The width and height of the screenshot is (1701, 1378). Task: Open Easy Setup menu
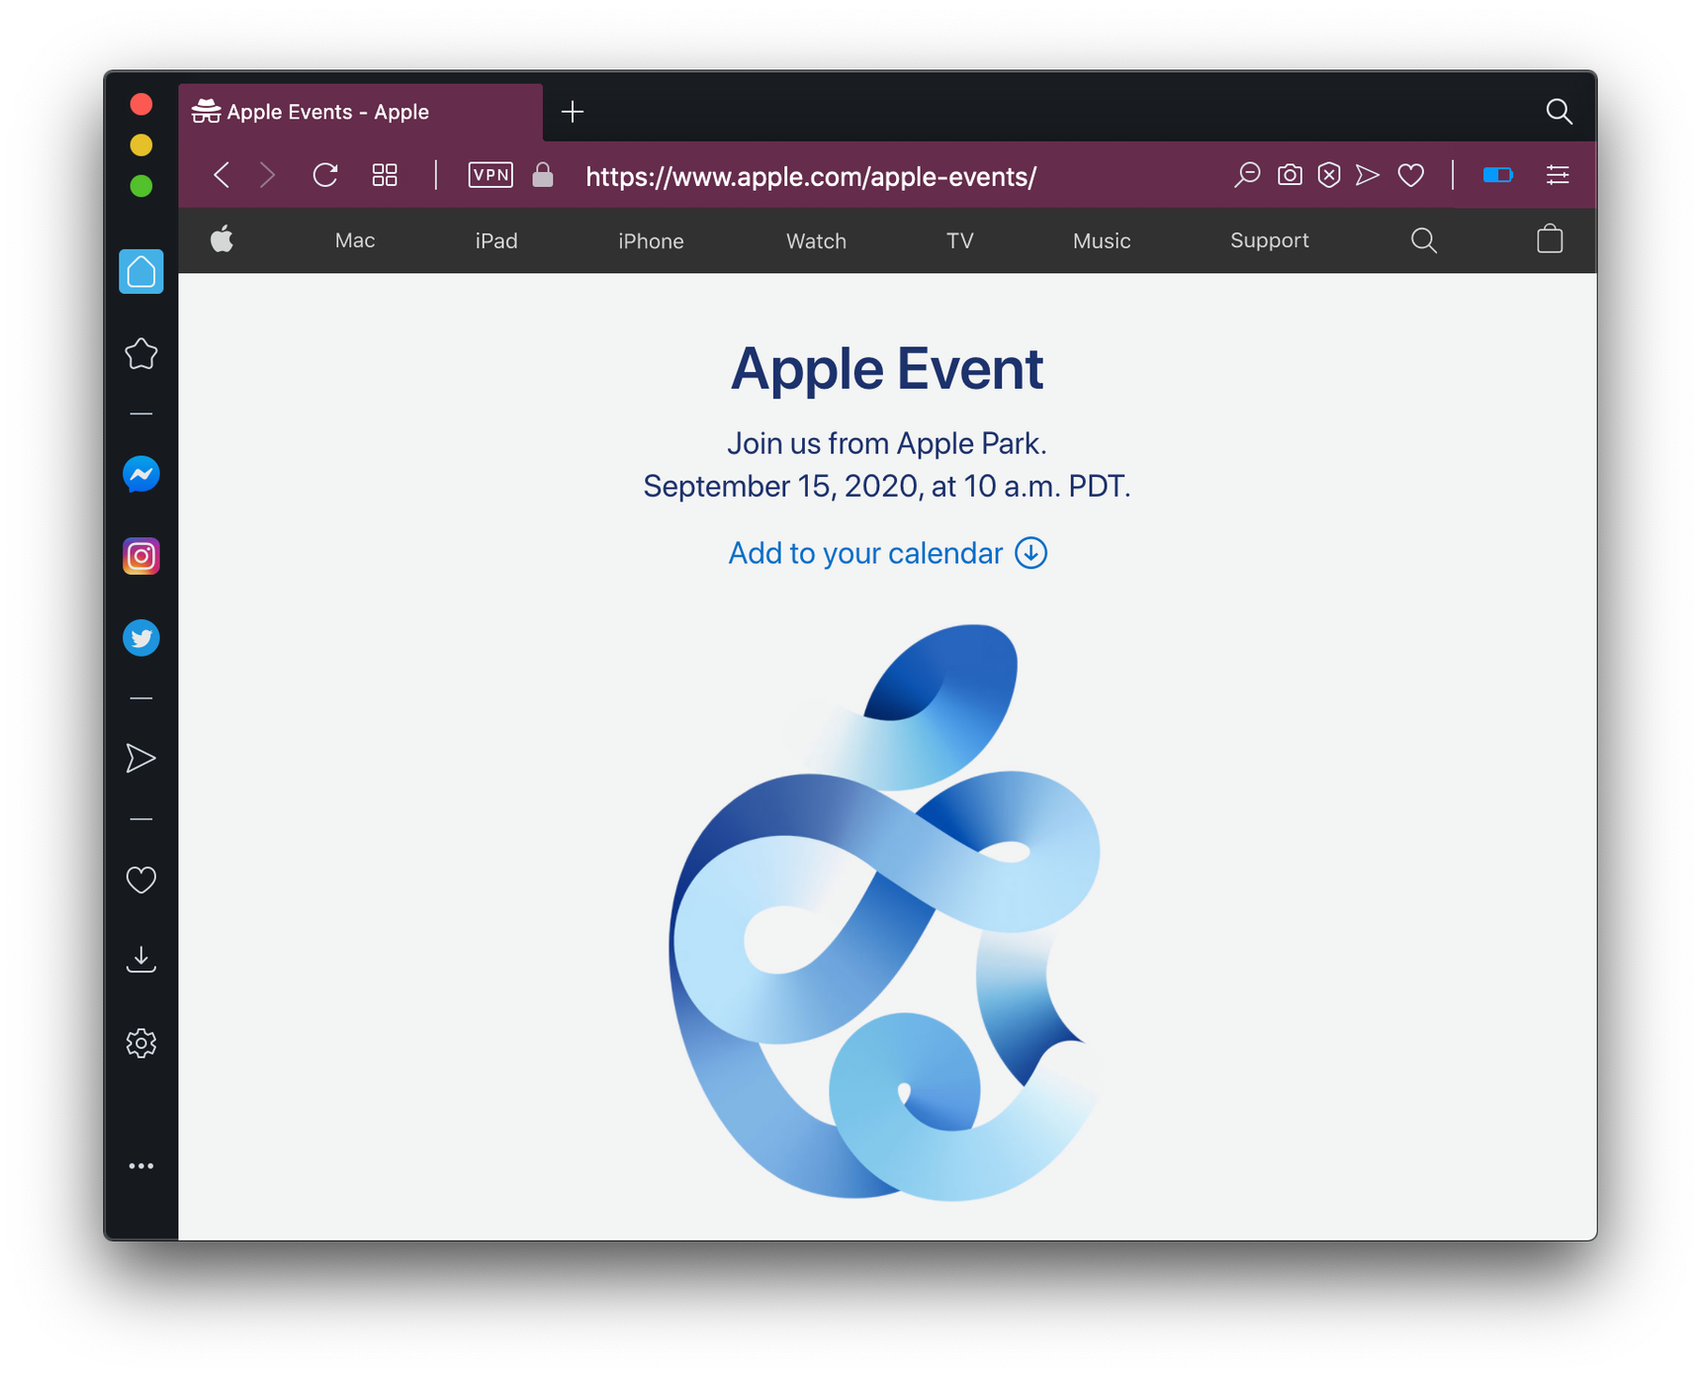[1558, 175]
